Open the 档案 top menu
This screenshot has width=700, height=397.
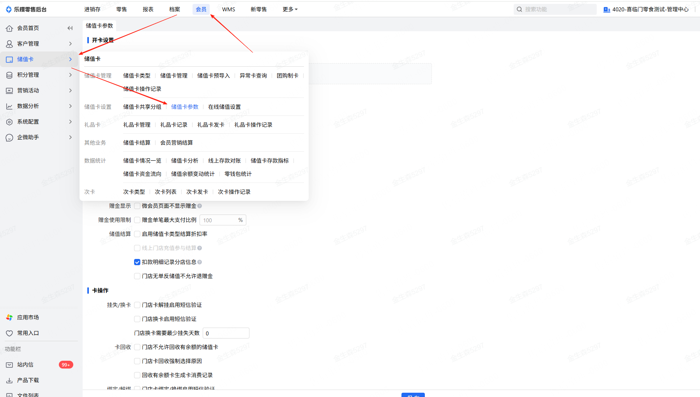pos(175,9)
